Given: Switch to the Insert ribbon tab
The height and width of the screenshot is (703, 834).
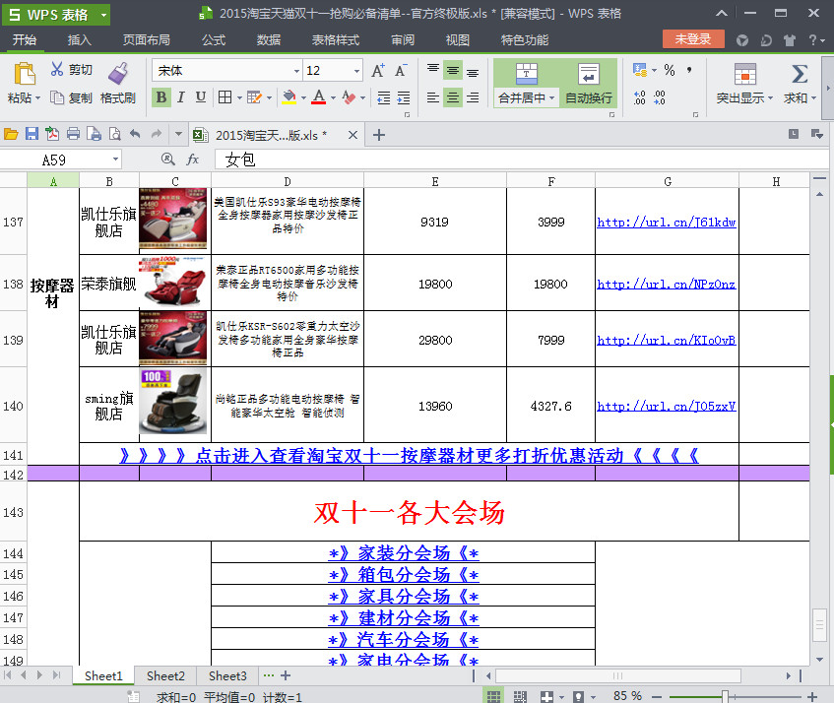Looking at the screenshot, I should click(x=79, y=40).
